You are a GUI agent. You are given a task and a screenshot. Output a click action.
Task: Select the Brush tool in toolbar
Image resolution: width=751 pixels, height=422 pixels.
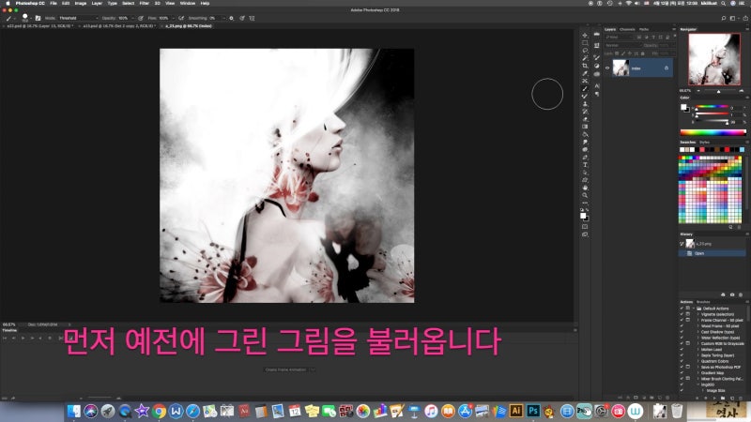[585, 88]
